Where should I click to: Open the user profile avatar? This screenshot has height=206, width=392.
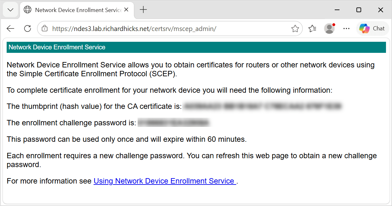329,28
